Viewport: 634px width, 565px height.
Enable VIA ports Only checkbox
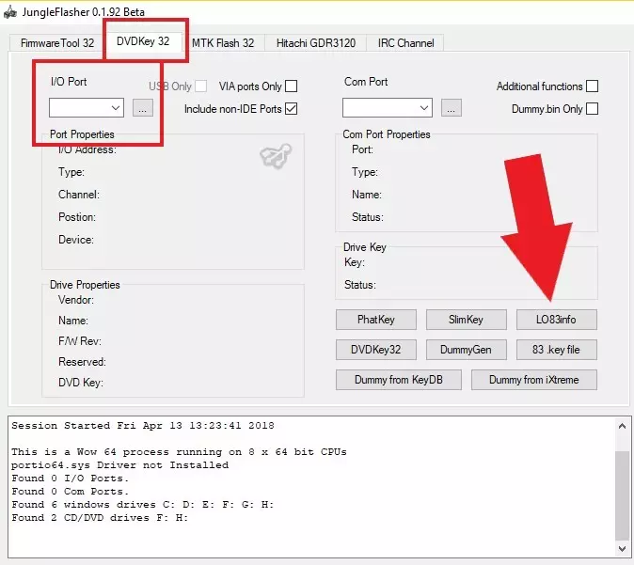[x=291, y=86]
